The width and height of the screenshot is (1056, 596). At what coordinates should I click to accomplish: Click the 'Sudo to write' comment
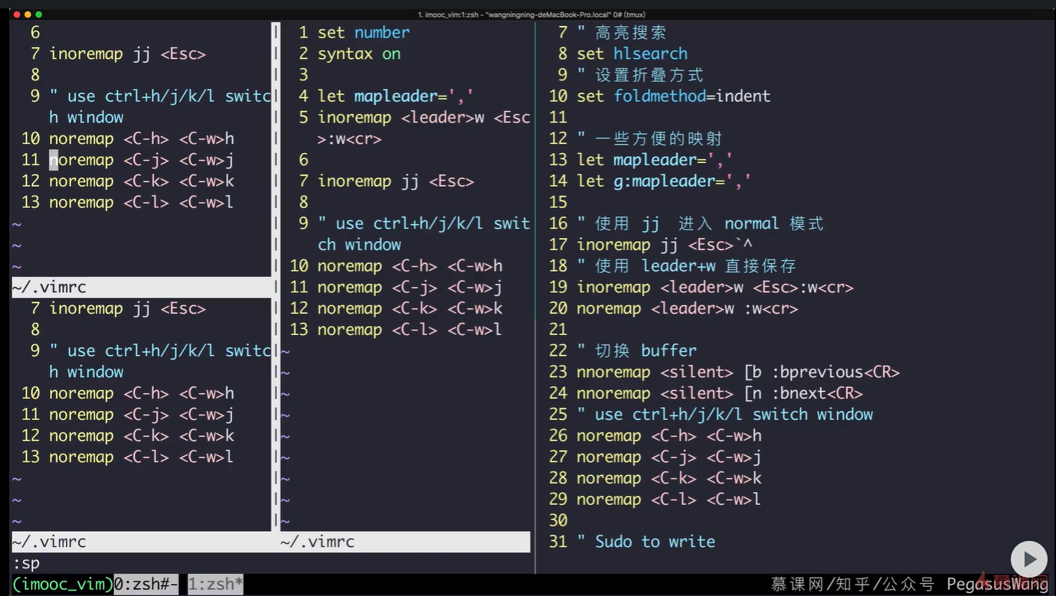[646, 542]
